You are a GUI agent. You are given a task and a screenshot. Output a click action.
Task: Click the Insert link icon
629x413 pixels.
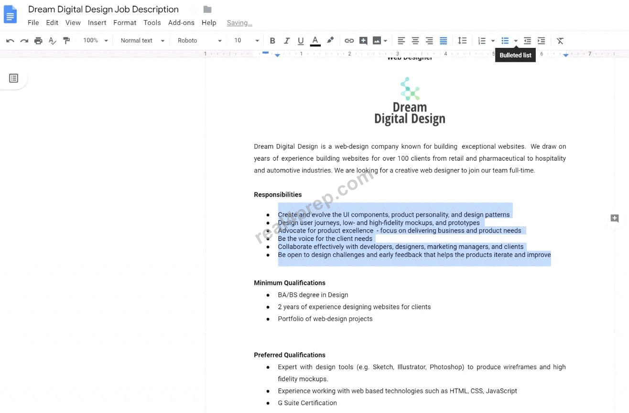349,41
